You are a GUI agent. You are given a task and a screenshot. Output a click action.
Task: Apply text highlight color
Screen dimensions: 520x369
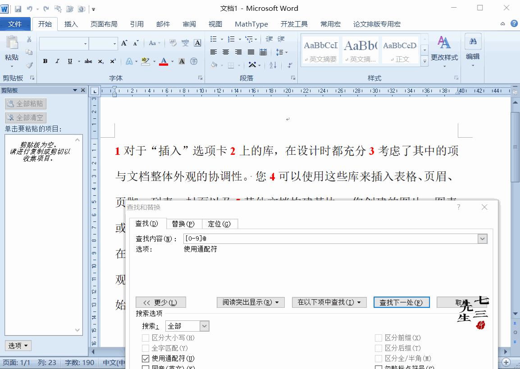[x=145, y=61]
